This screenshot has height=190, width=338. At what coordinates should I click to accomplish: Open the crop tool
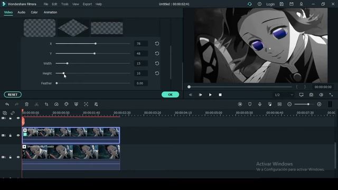tap(46, 104)
